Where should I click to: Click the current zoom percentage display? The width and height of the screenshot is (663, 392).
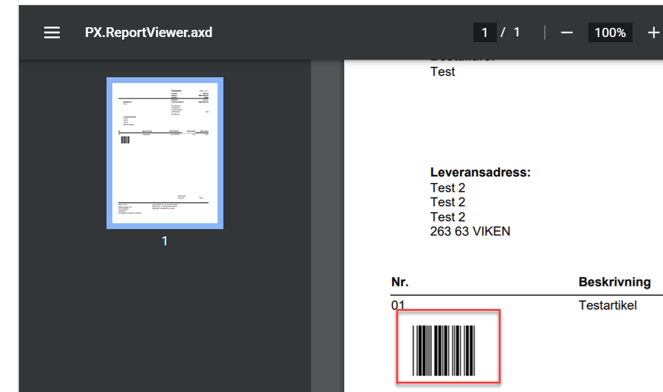609,32
